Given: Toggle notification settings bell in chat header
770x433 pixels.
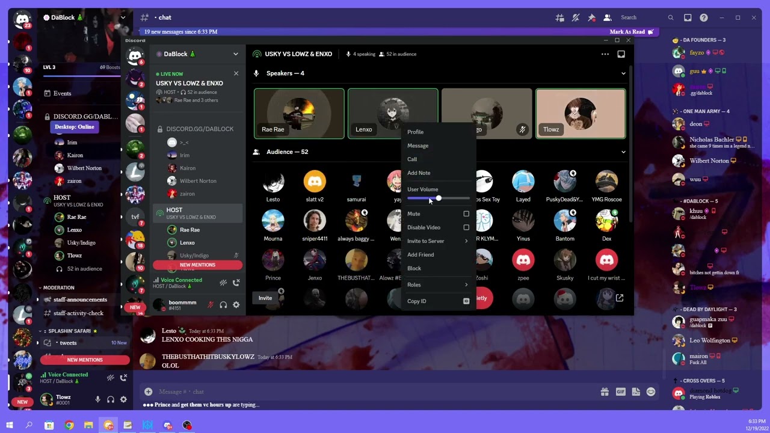Looking at the screenshot, I should (x=576, y=17).
